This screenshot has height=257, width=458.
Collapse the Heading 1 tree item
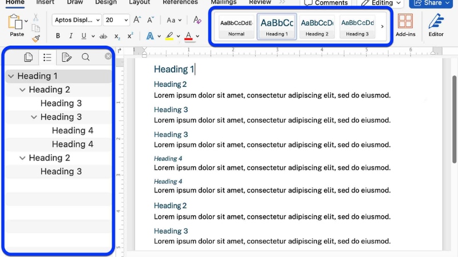pyautogui.click(x=11, y=76)
